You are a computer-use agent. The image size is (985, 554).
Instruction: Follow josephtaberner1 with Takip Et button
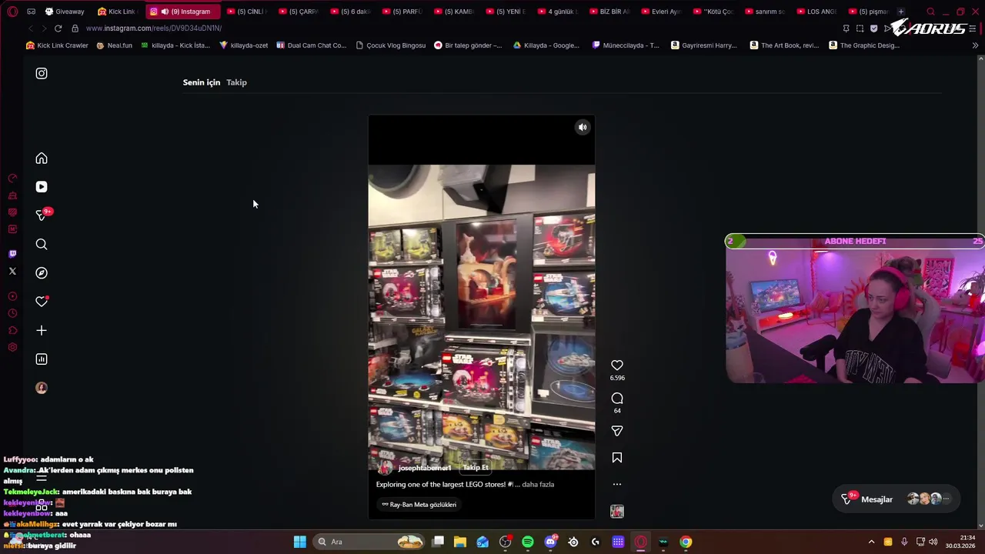pyautogui.click(x=476, y=468)
